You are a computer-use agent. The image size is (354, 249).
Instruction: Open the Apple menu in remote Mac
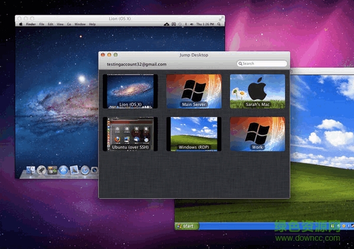tap(21, 25)
